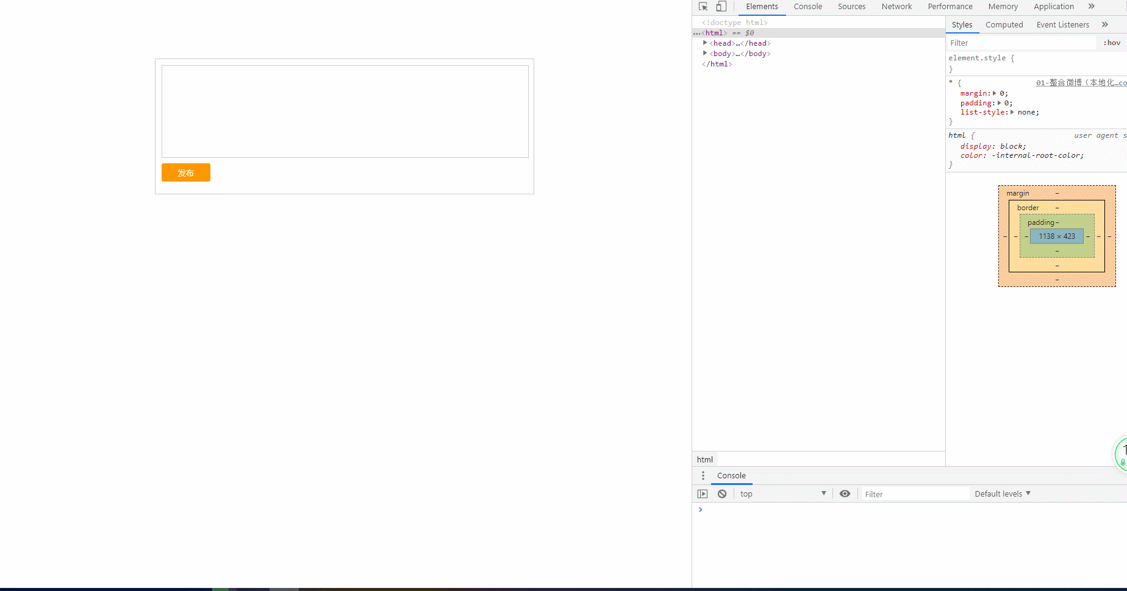Image resolution: width=1127 pixels, height=591 pixels.
Task: Select html breadcrumb item
Action: click(x=705, y=459)
